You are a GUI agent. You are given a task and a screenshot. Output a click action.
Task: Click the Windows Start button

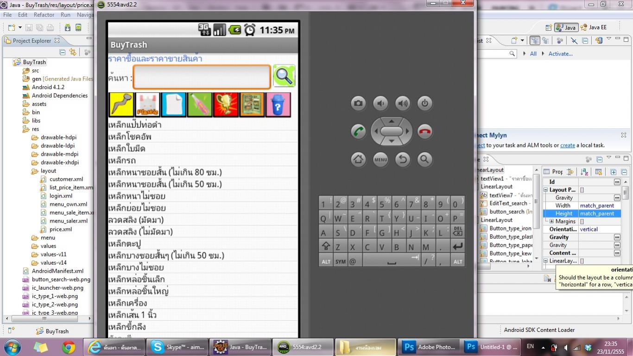(12, 347)
